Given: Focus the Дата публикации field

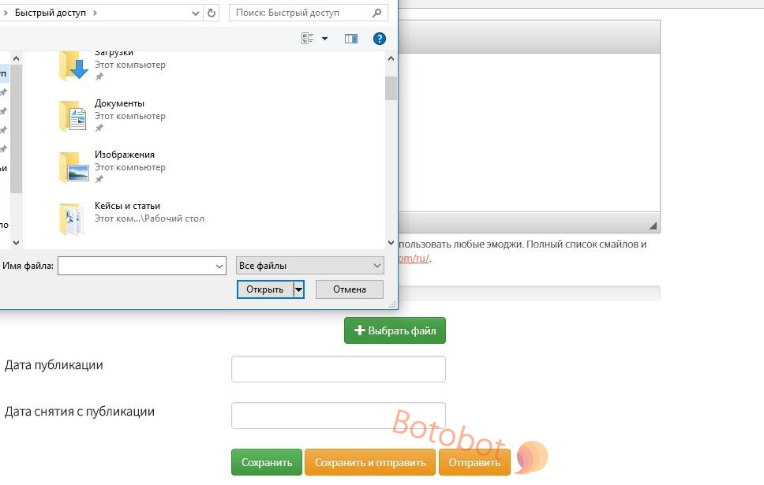Looking at the screenshot, I should 338,369.
